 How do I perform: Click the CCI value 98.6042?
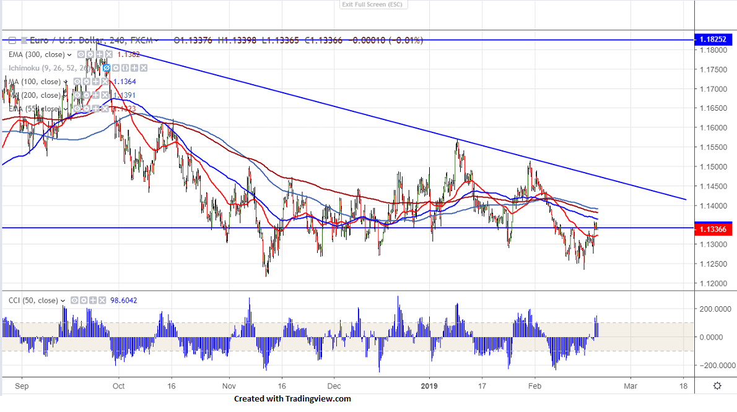point(124,300)
